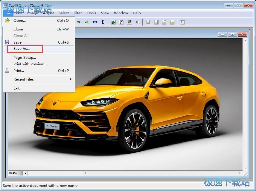Viewport: 256px width, 191px height.
Task: Open the View menu
Action: (105, 13)
